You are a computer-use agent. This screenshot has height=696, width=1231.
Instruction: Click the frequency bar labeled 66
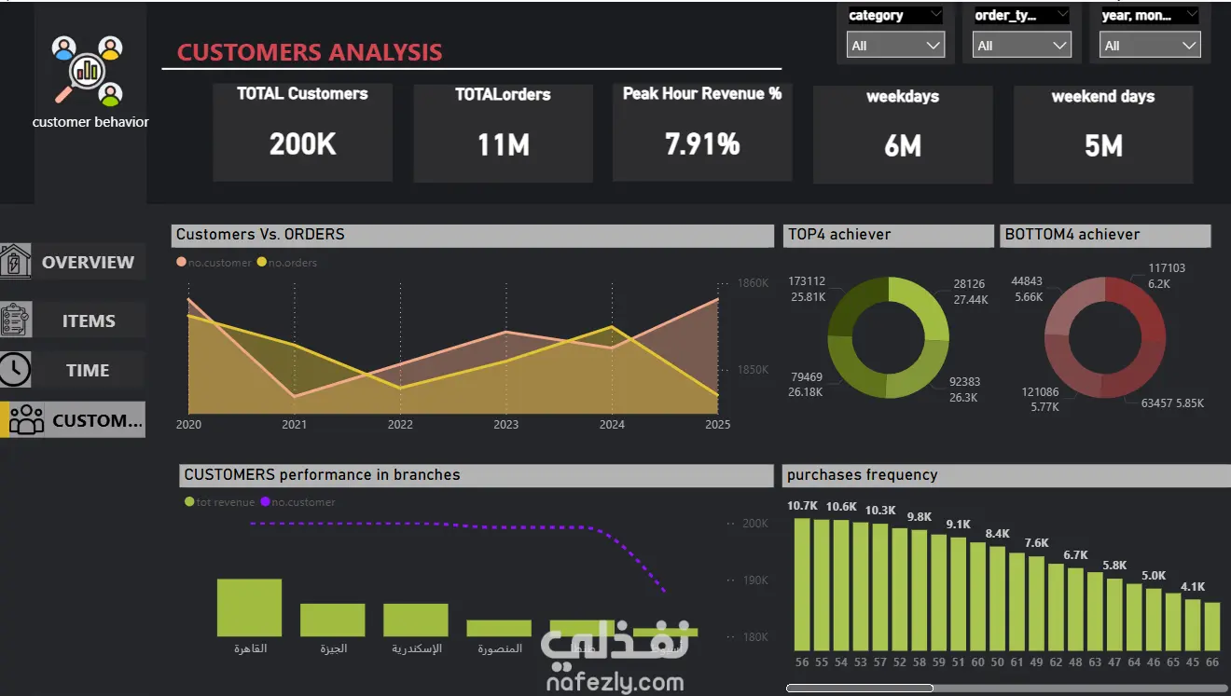pyautogui.click(x=1211, y=626)
